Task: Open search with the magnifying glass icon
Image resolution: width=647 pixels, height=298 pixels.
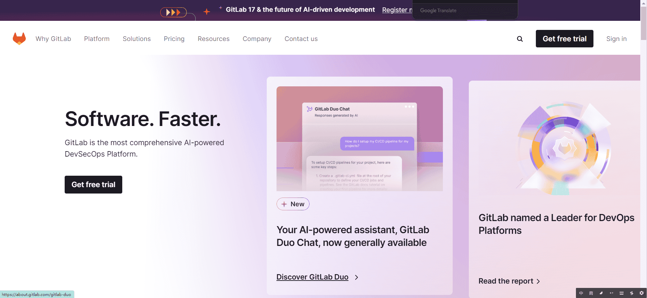Action: 520,39
